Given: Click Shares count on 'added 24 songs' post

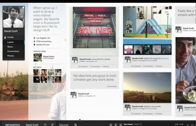Looking at the screenshot, I should (x=159, y=66).
